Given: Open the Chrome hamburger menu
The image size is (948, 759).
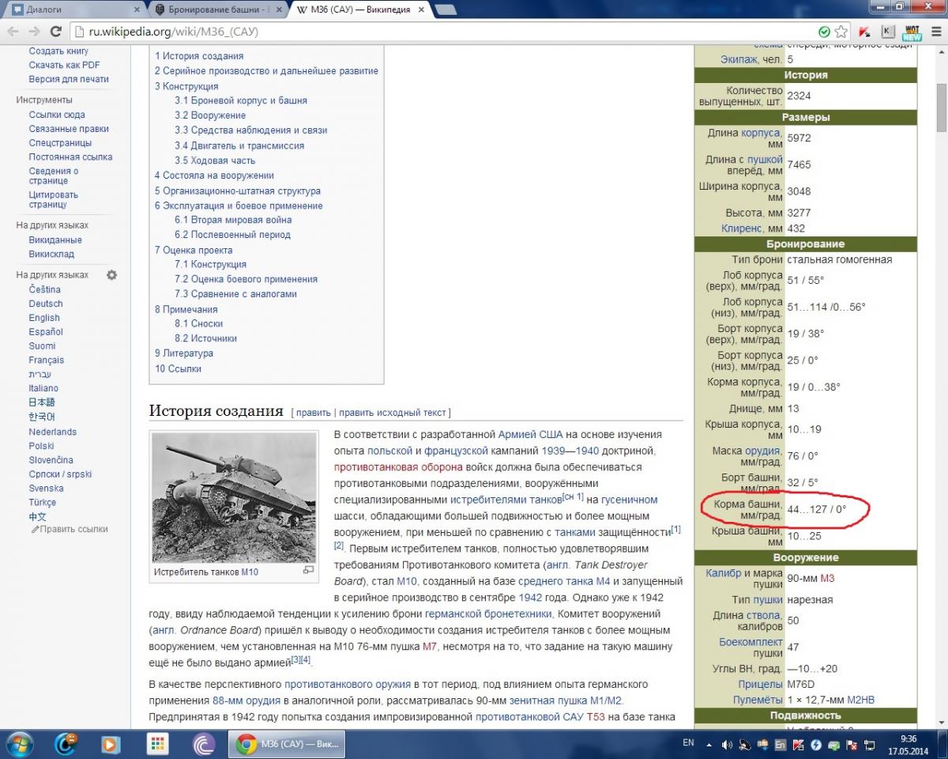Looking at the screenshot, I should tap(935, 32).
